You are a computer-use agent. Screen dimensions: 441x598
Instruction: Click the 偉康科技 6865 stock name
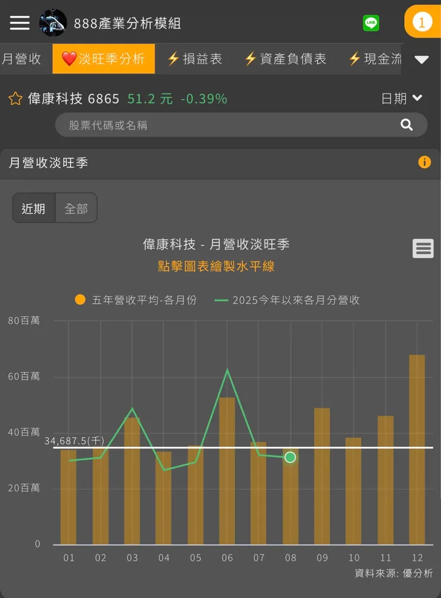73,99
